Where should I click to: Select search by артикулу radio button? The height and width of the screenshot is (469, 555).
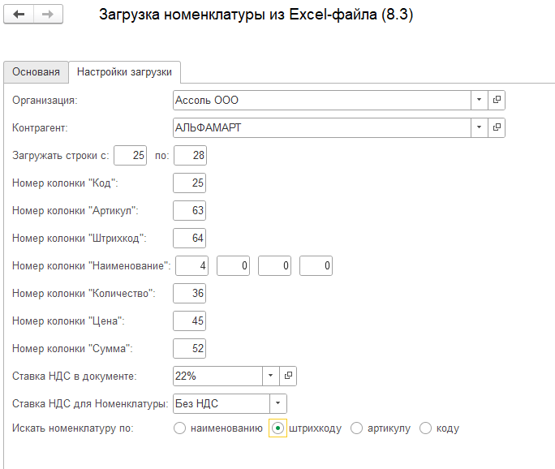click(356, 428)
